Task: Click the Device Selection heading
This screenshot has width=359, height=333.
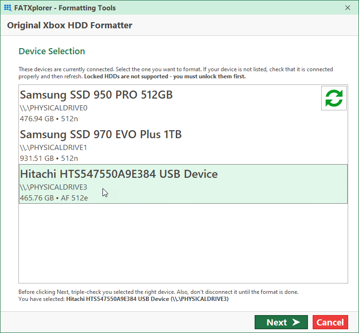Action: coord(52,51)
